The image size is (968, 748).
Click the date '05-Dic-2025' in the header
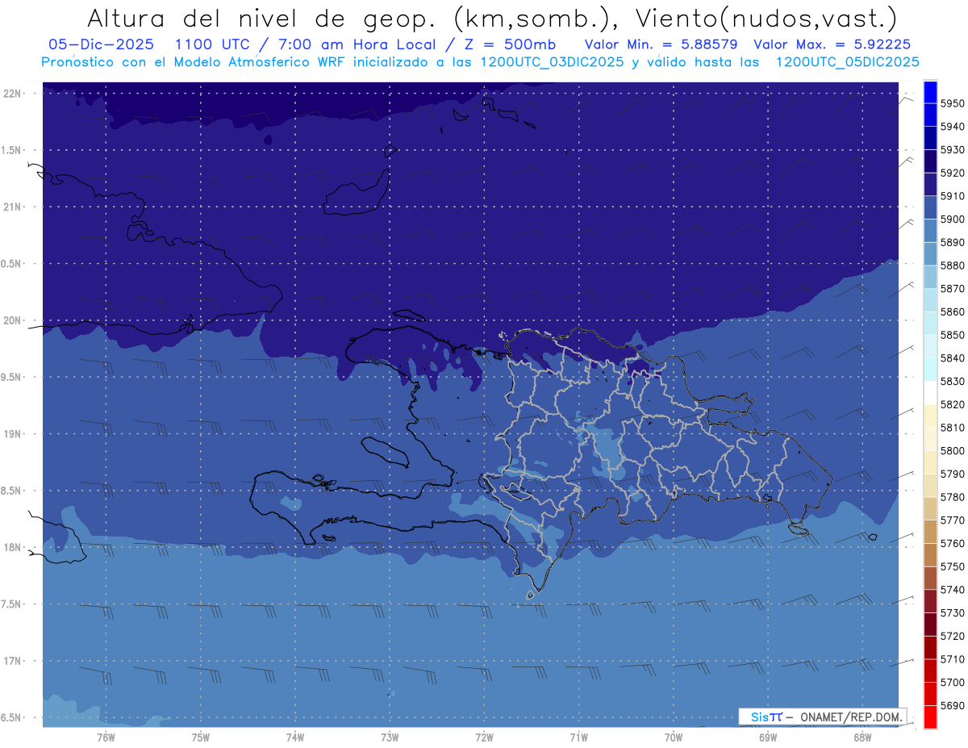101,44
